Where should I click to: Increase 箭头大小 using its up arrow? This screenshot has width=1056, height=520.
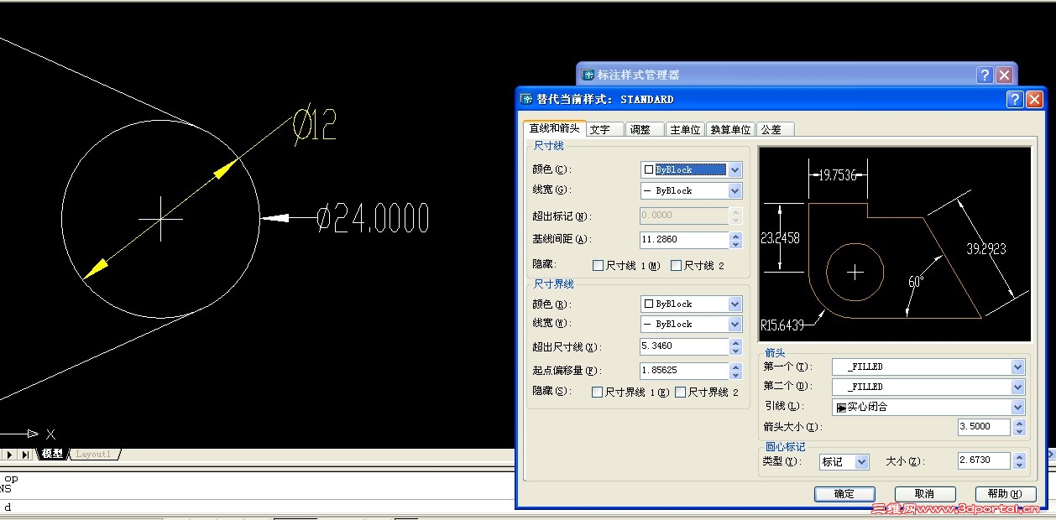coord(1020,423)
